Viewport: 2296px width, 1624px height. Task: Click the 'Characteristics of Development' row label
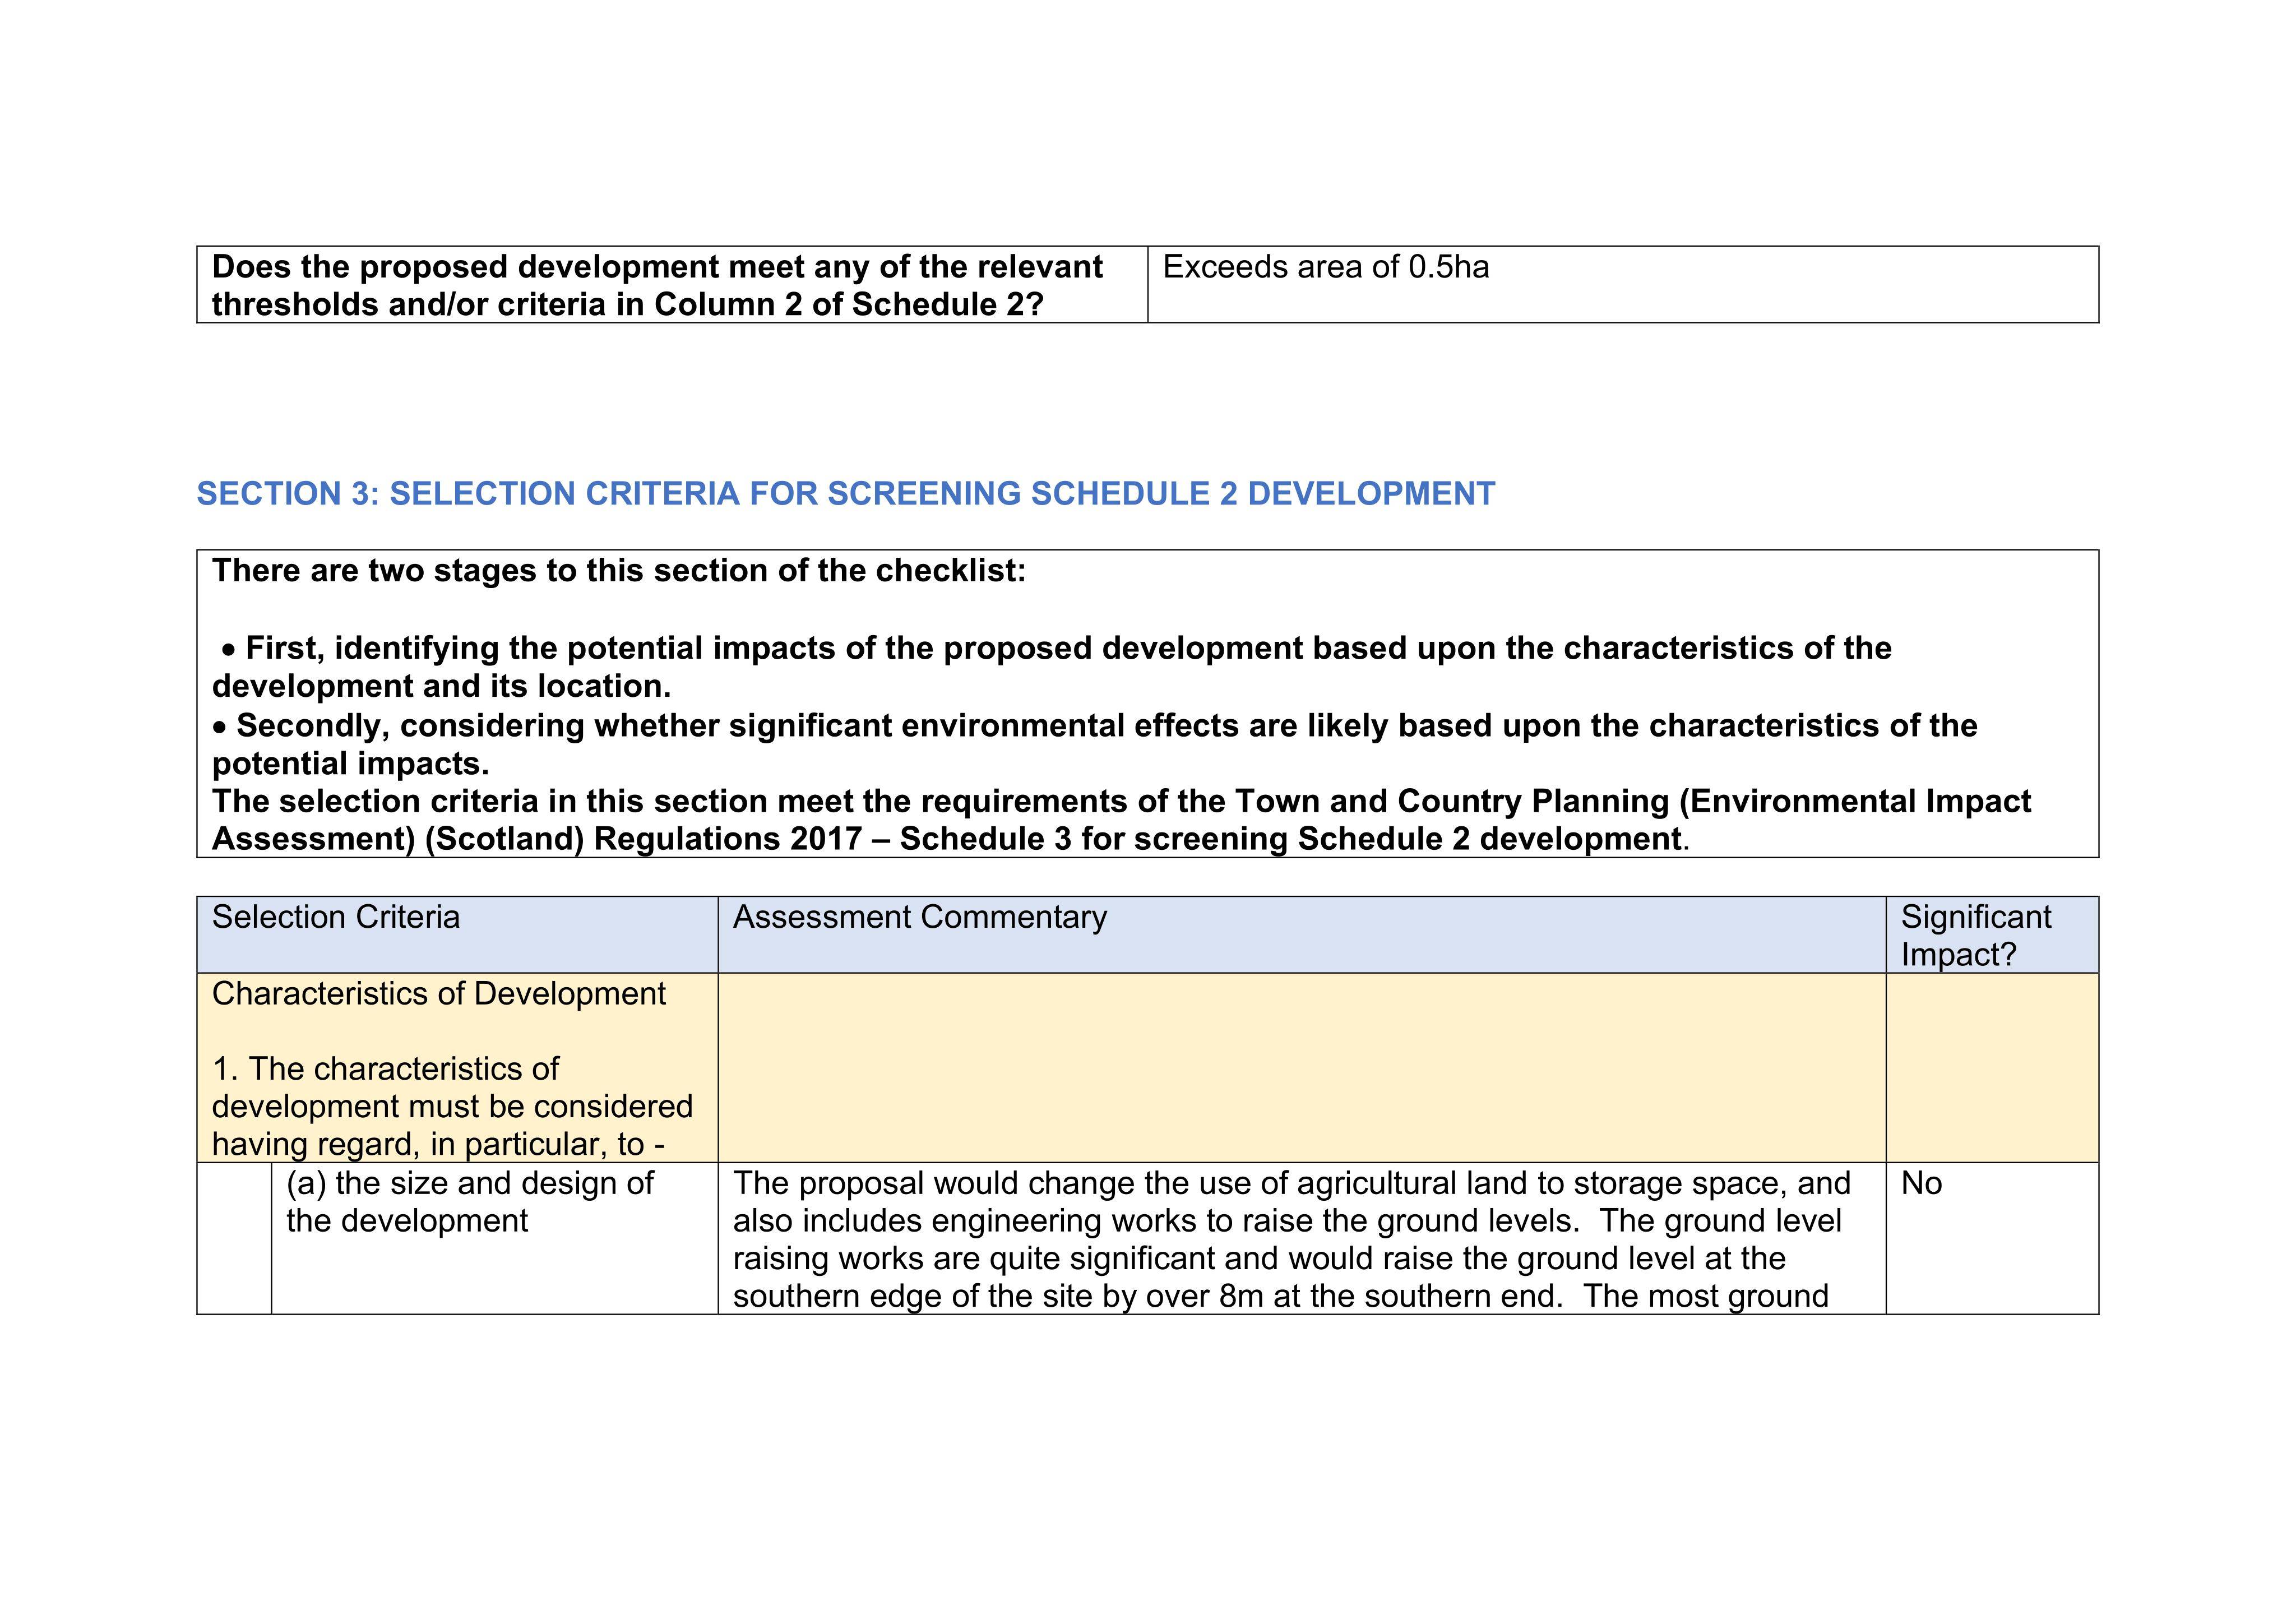[x=439, y=994]
